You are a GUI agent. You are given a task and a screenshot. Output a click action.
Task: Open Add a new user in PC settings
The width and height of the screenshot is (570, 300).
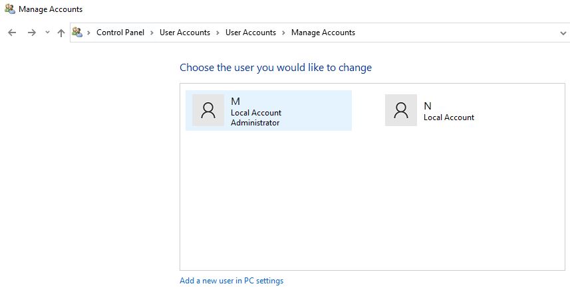tap(231, 280)
